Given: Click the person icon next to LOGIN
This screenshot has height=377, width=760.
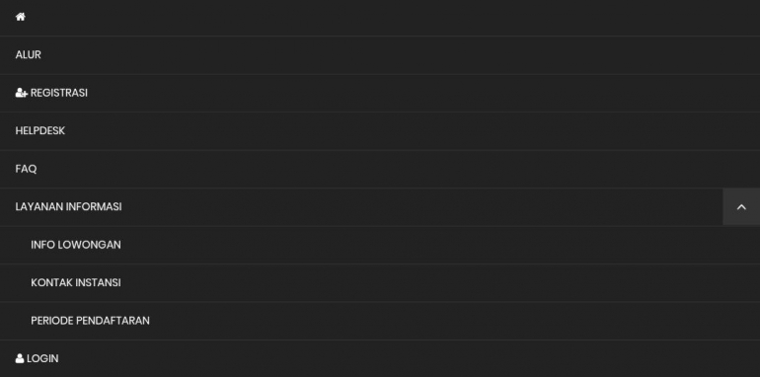Looking at the screenshot, I should coord(20,358).
